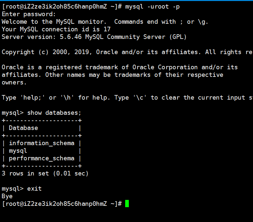Screen dimensions: 253x222
Task: Click the Copyright 2000, 2019 Oracle line
Action: pyautogui.click(x=127, y=52)
